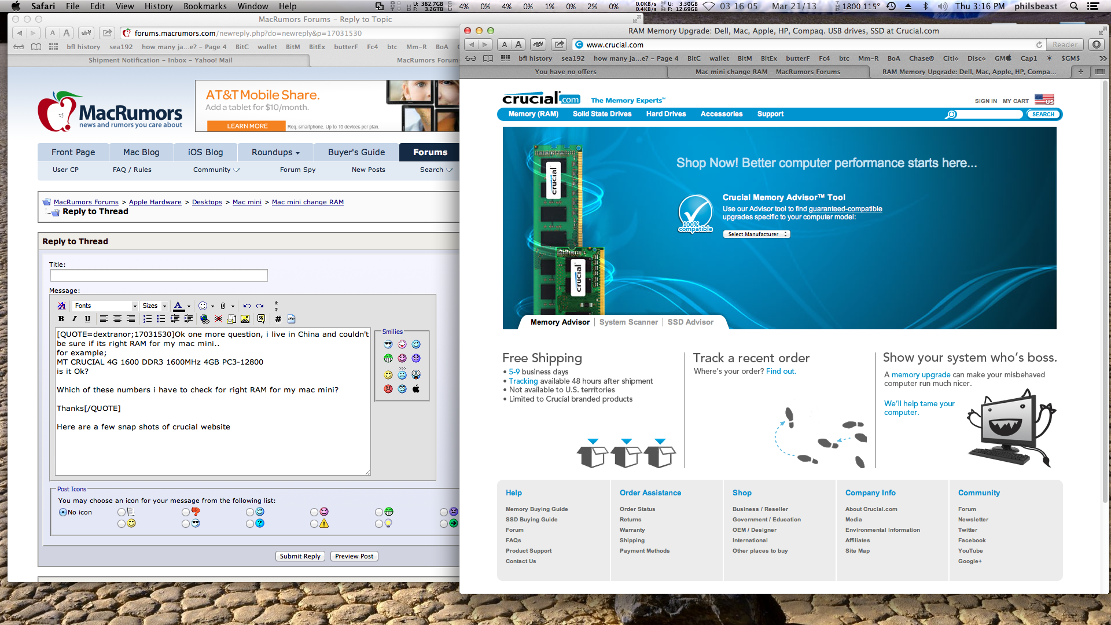Image resolution: width=1111 pixels, height=625 pixels.
Task: Click magnifier icon in Crucial search bar
Action: click(951, 115)
